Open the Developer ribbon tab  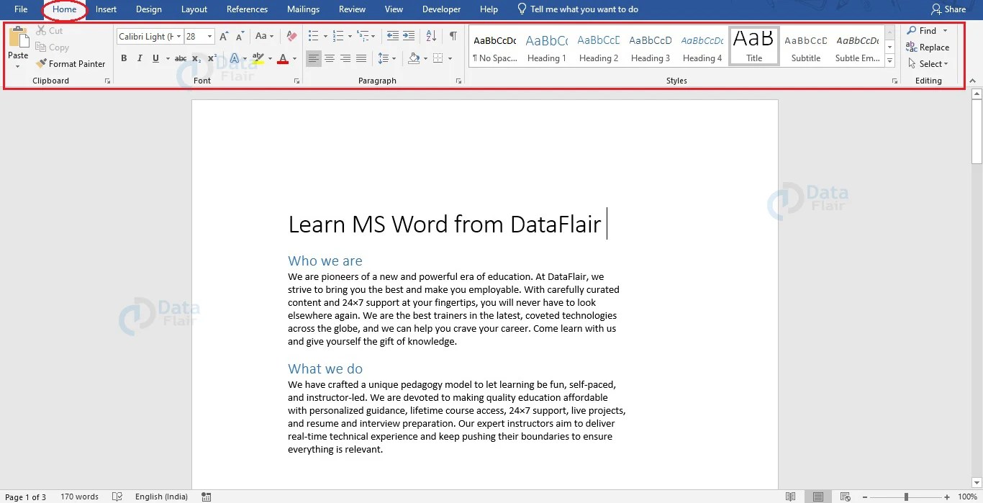tap(441, 9)
